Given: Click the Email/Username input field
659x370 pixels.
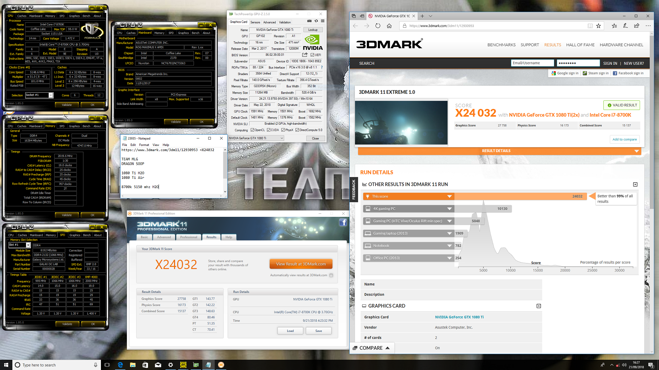Looking at the screenshot, I should coord(532,63).
